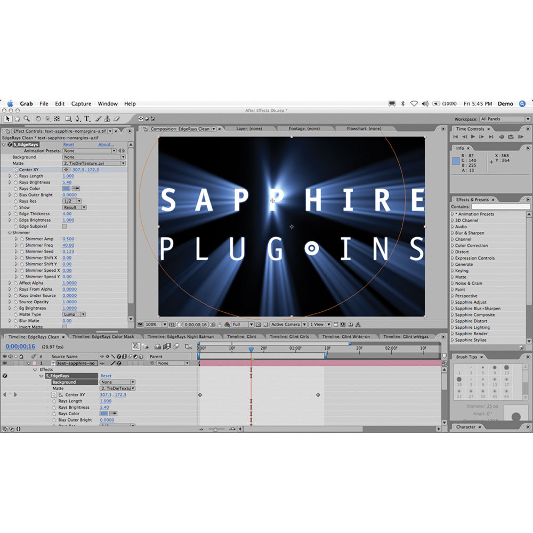This screenshot has height=533, width=533.
Task: Click the About... link
Action: coord(106,144)
